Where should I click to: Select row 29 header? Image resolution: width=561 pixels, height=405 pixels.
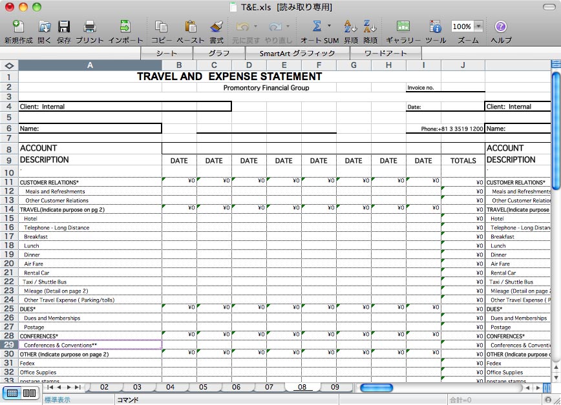pyautogui.click(x=9, y=345)
